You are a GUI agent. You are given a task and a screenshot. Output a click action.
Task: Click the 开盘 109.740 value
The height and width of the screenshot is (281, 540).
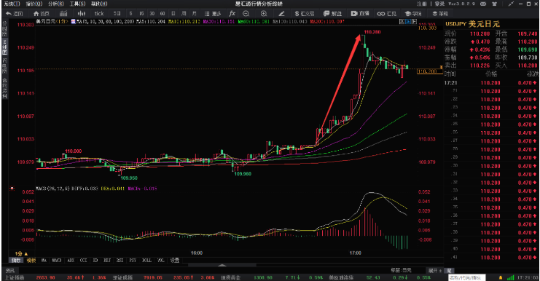click(x=528, y=33)
